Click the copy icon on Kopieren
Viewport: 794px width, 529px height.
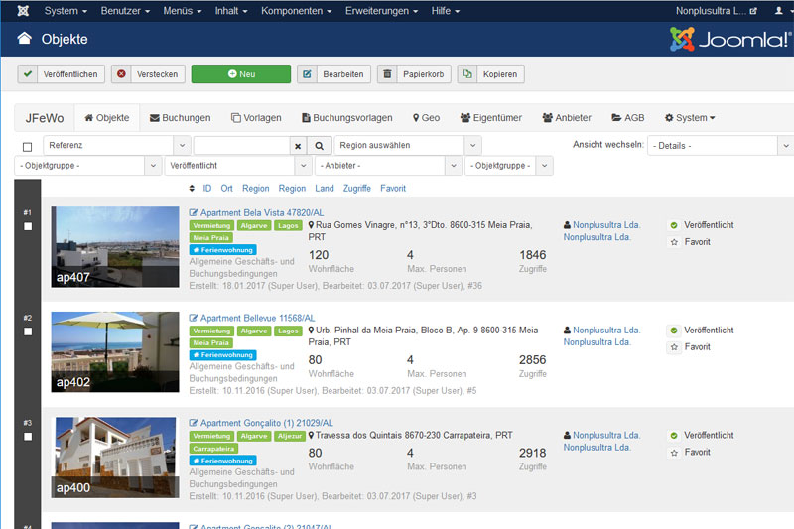[x=467, y=73]
